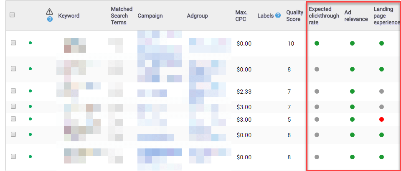
Task: Click green Ad relevance dot in score 5 row
Action: point(352,120)
